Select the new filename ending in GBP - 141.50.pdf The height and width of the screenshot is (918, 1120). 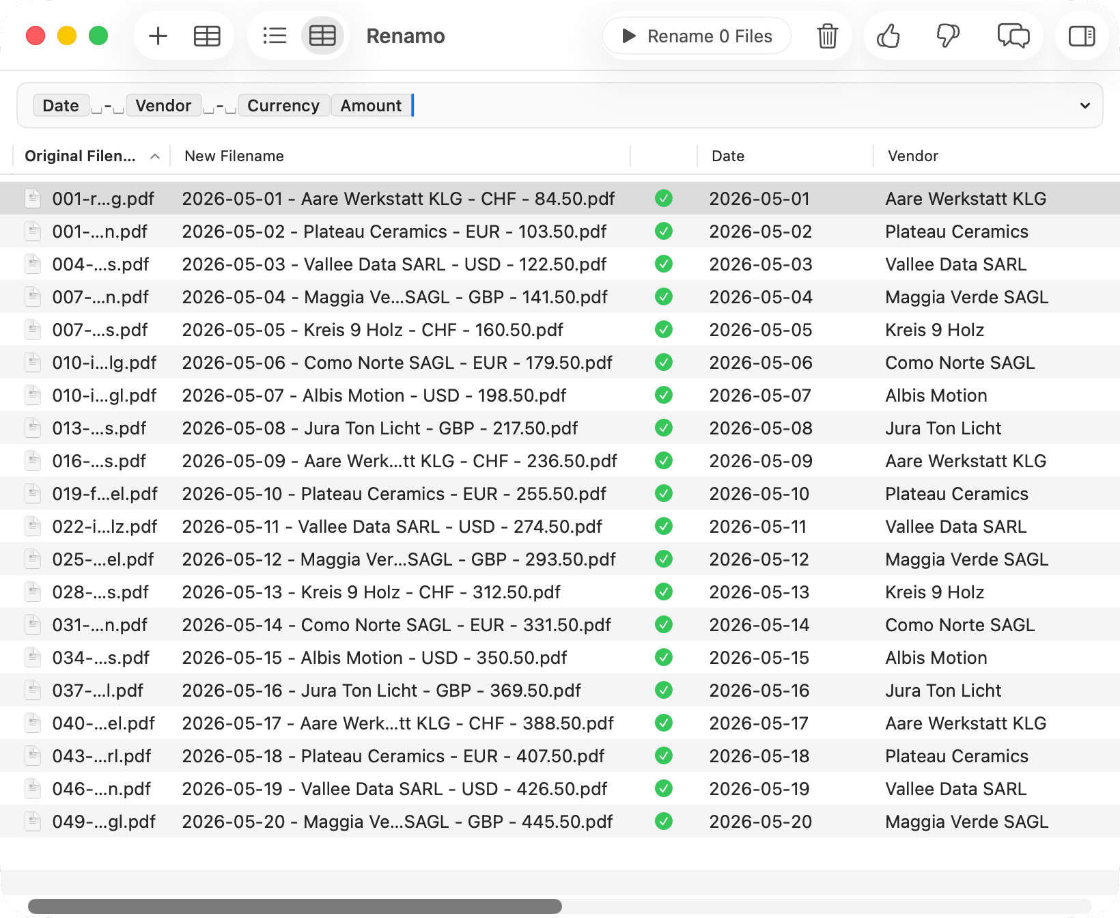point(395,297)
